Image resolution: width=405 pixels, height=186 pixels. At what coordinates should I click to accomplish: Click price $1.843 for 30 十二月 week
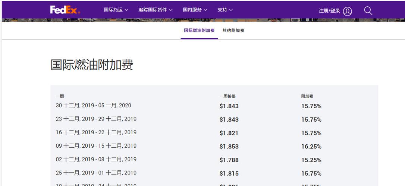tap(229, 106)
